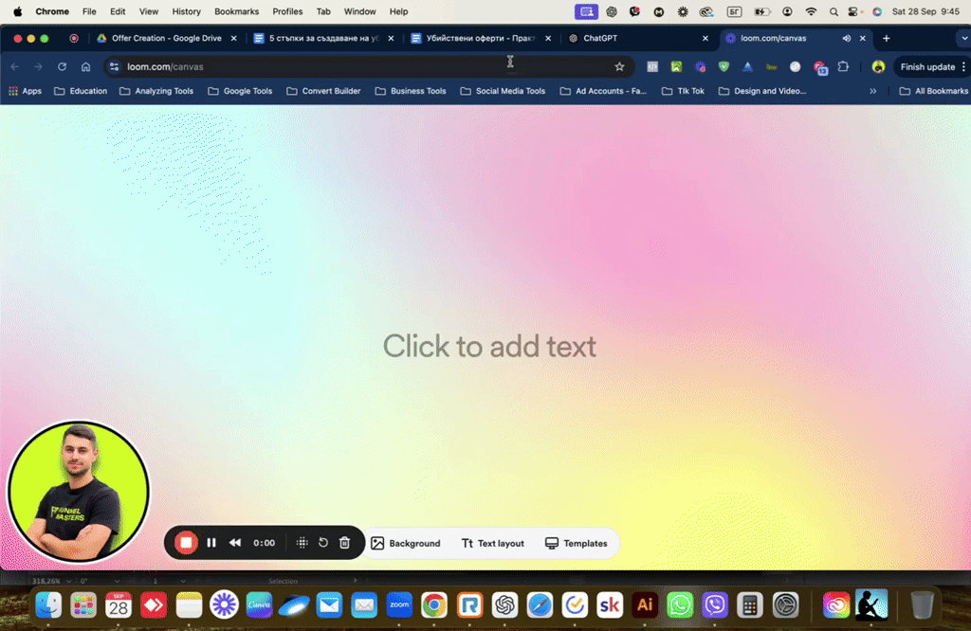Image resolution: width=971 pixels, height=631 pixels.
Task: Open the Text layout options
Action: coord(493,543)
